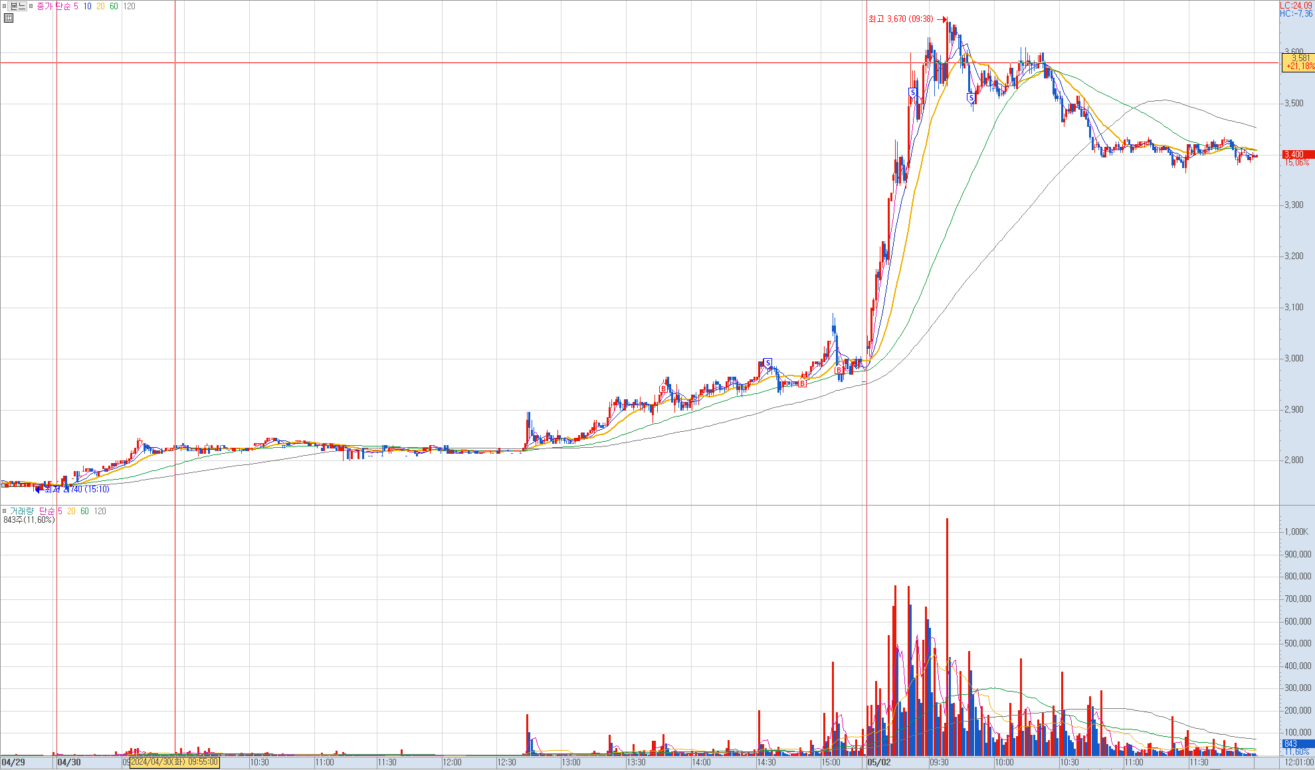Screen dimensions: 1315x770
Task: Click the 최저 2,740 low price annotation
Action: coord(76,489)
